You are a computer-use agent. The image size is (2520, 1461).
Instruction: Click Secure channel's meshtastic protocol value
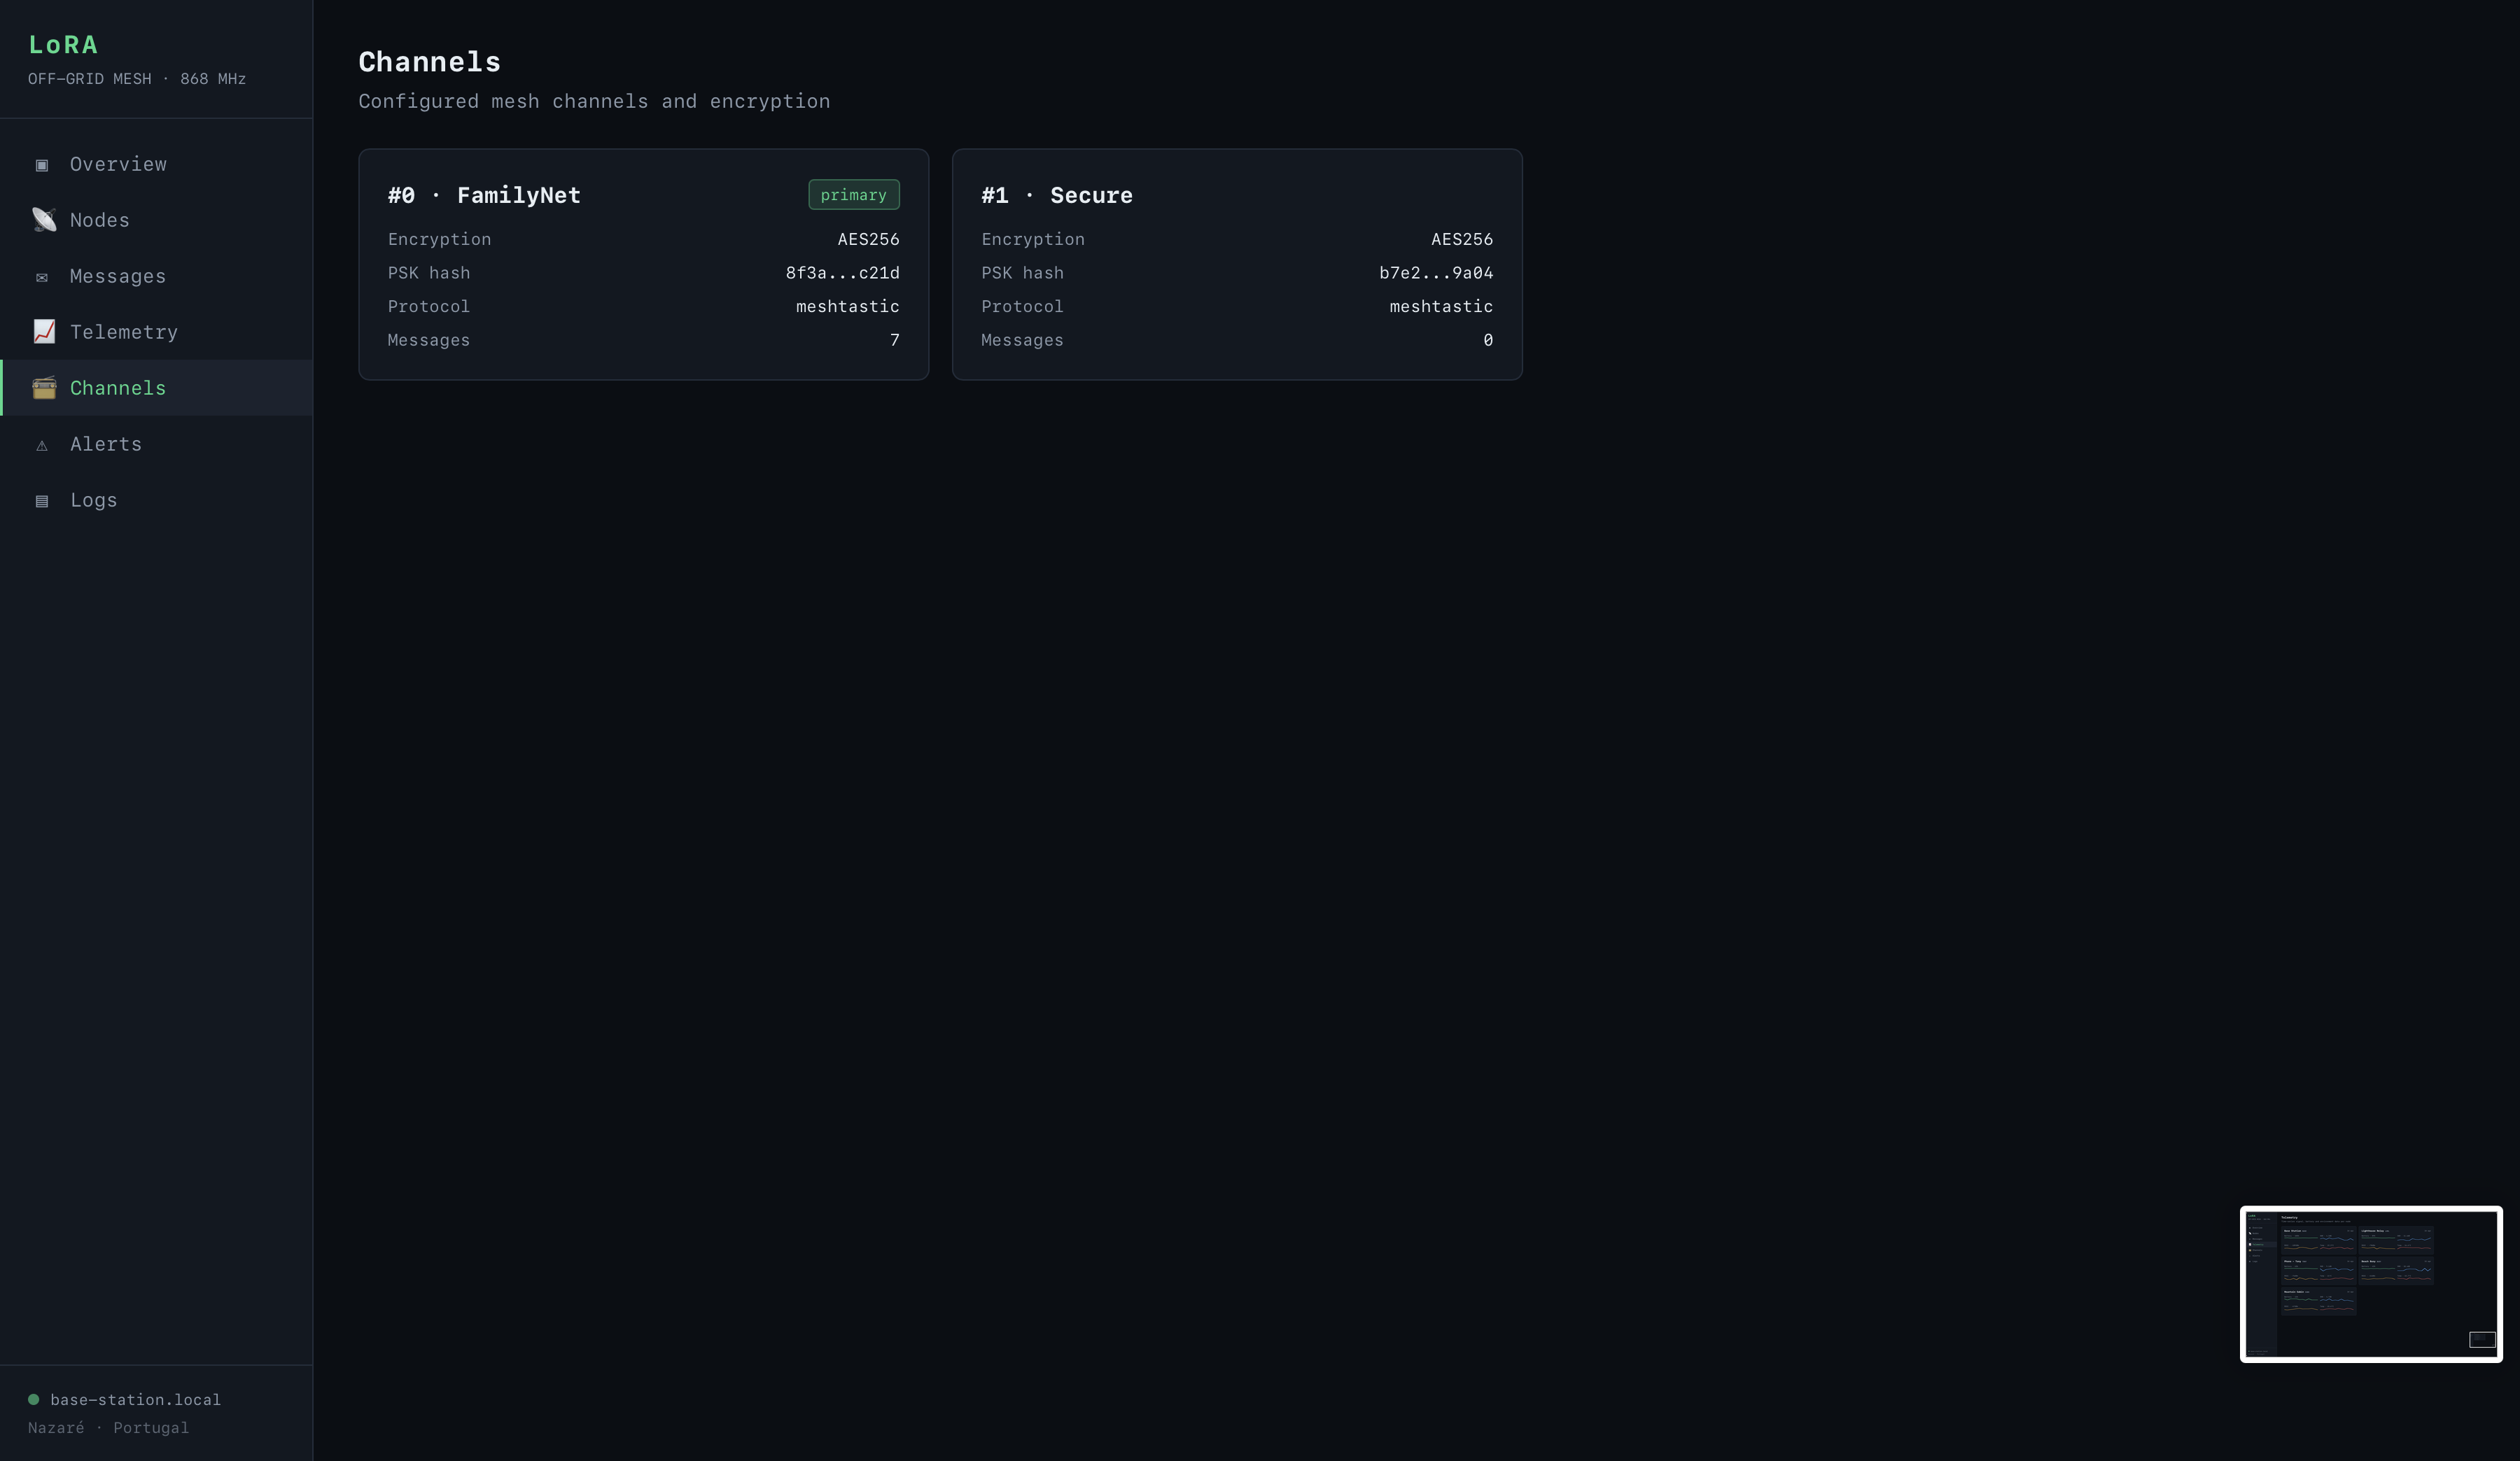pos(1441,306)
